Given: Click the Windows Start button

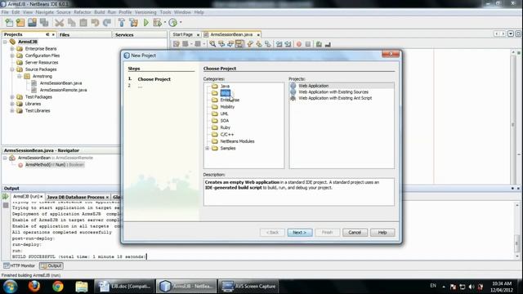Looking at the screenshot, I should [10, 286].
